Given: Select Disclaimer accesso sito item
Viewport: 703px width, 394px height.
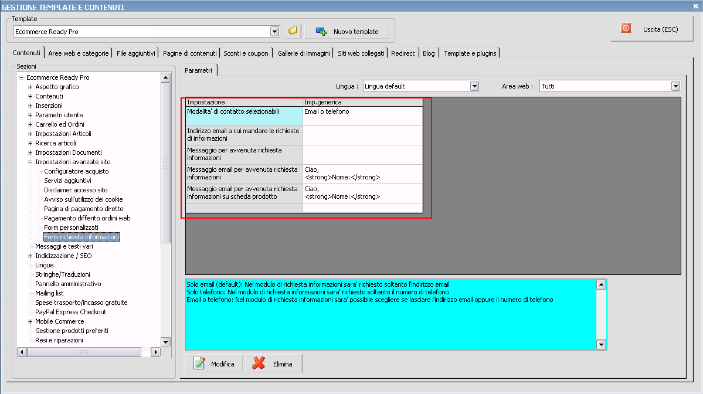Looking at the screenshot, I should pos(76,190).
